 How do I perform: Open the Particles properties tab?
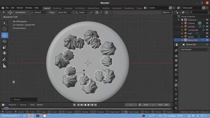pos(176,90)
